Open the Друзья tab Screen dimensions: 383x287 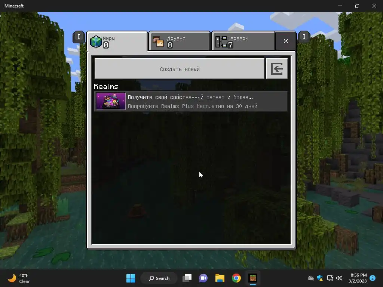pyautogui.click(x=180, y=41)
